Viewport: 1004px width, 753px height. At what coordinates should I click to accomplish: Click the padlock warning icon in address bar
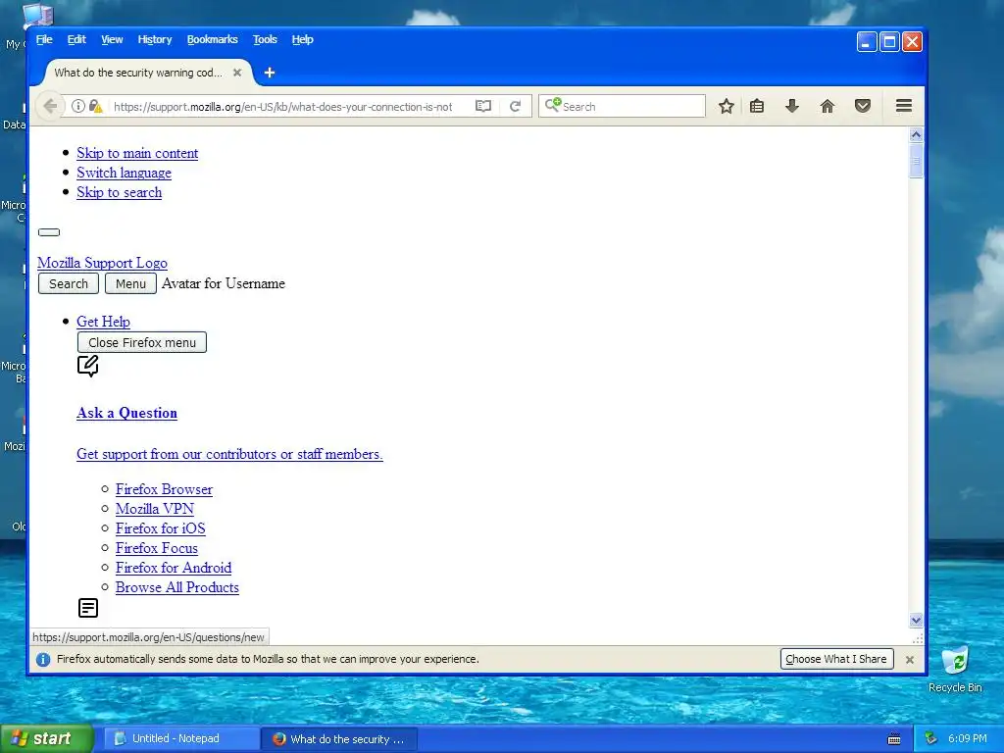[x=95, y=106]
